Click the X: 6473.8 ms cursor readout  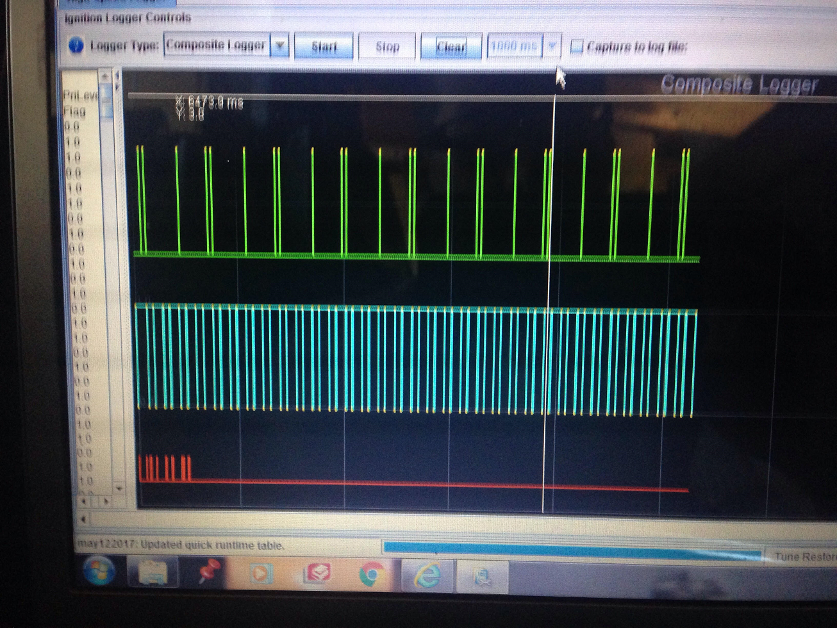pos(209,101)
